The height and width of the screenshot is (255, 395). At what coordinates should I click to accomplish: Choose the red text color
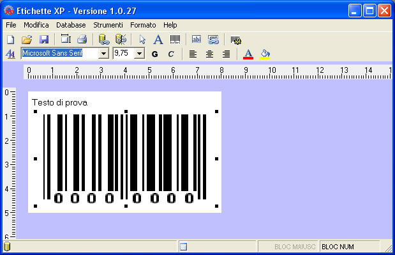click(x=248, y=54)
